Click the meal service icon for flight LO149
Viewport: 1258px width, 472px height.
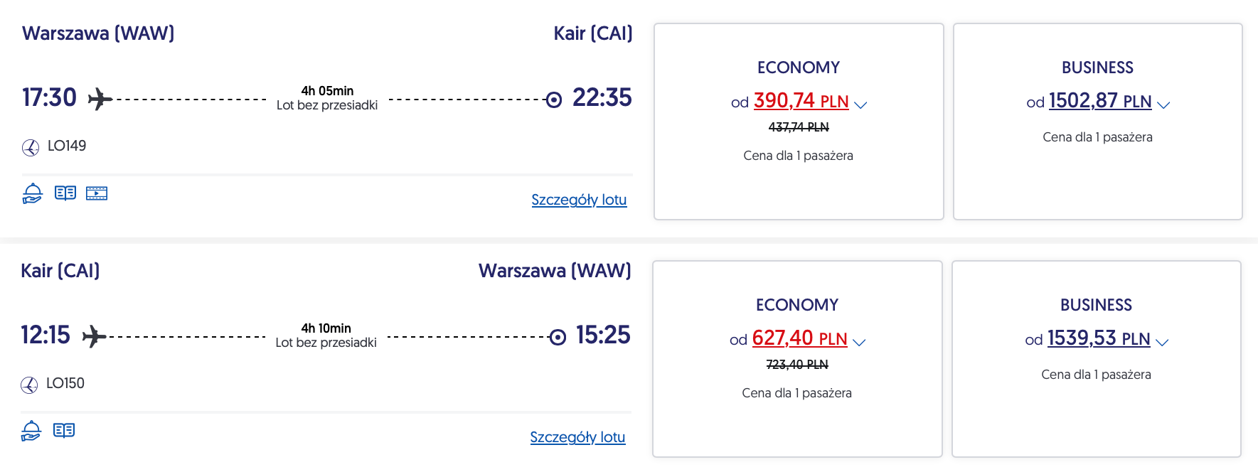(33, 193)
